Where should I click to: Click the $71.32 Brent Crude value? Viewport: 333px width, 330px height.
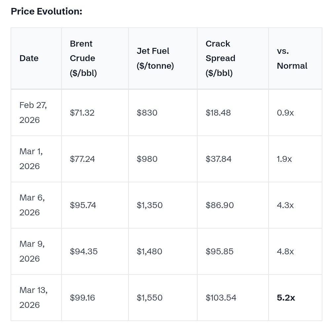[82, 113]
